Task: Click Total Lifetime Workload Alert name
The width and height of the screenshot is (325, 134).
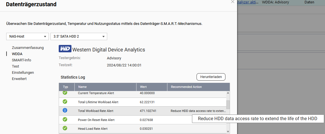Action: point(98,102)
